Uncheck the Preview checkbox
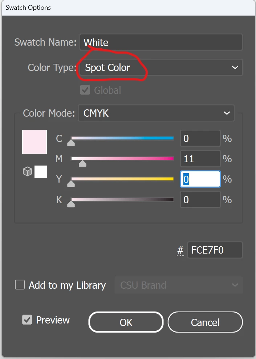The image size is (256, 359). (27, 320)
